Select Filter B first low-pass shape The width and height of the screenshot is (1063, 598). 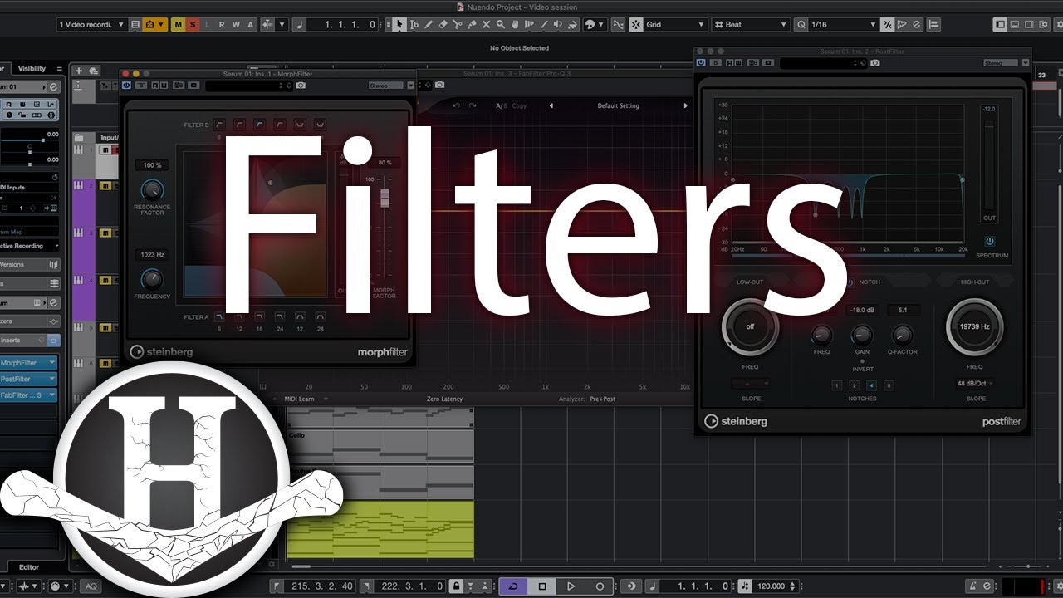pyautogui.click(x=219, y=125)
